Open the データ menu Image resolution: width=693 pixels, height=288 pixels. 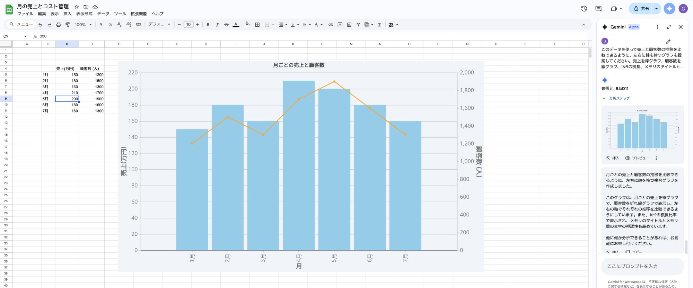103,14
